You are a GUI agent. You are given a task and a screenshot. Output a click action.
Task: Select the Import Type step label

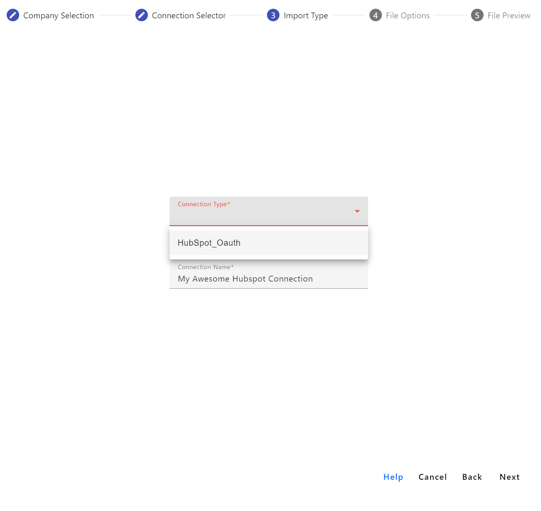point(306,15)
